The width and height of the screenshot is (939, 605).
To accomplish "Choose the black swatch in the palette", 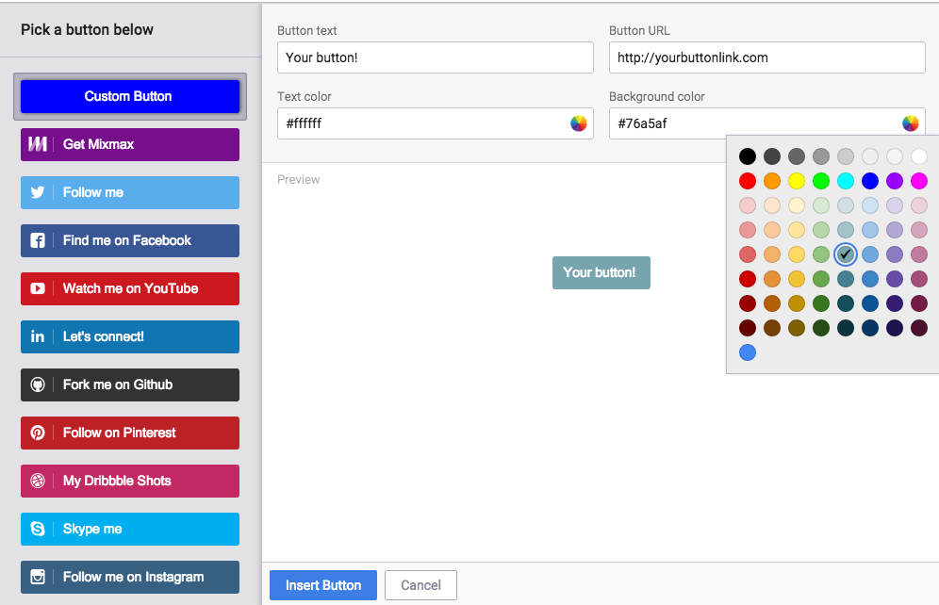I will tap(748, 156).
